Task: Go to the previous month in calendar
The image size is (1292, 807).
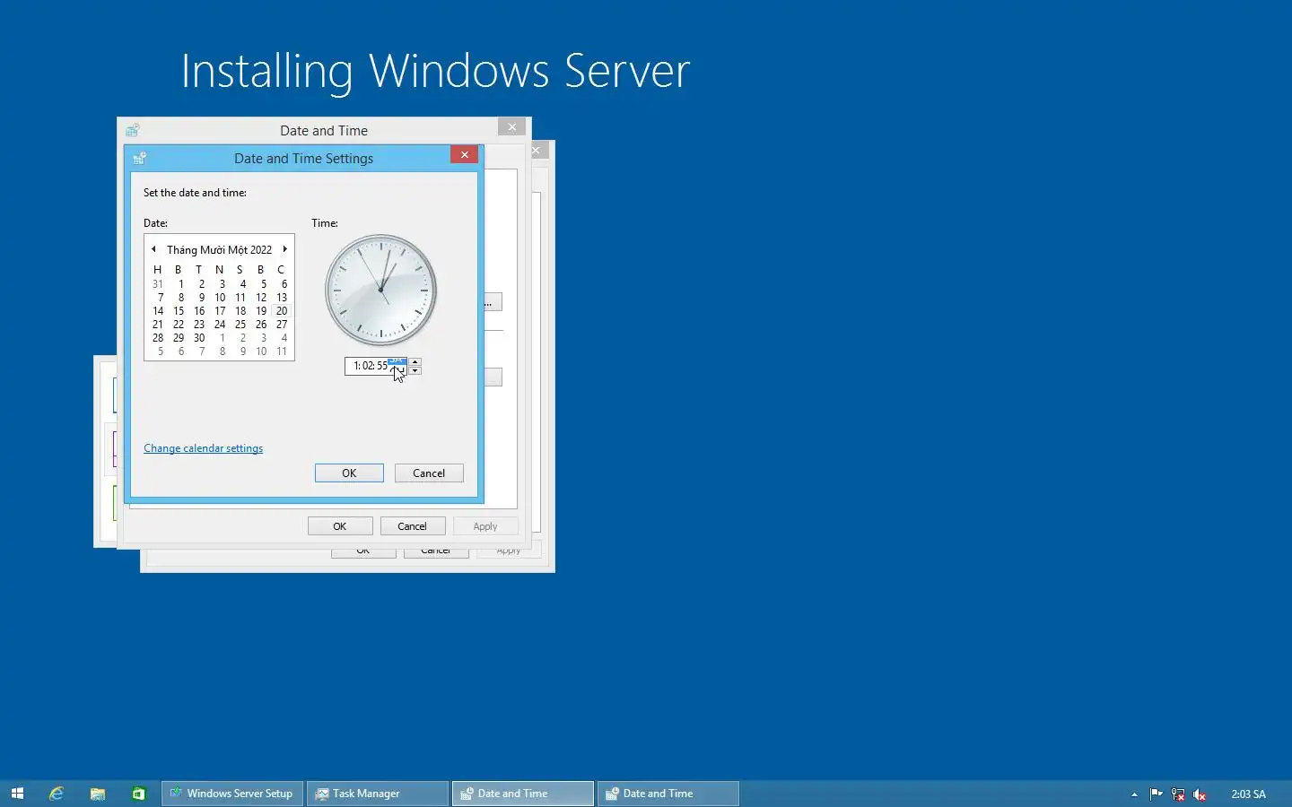Action: 153,249
